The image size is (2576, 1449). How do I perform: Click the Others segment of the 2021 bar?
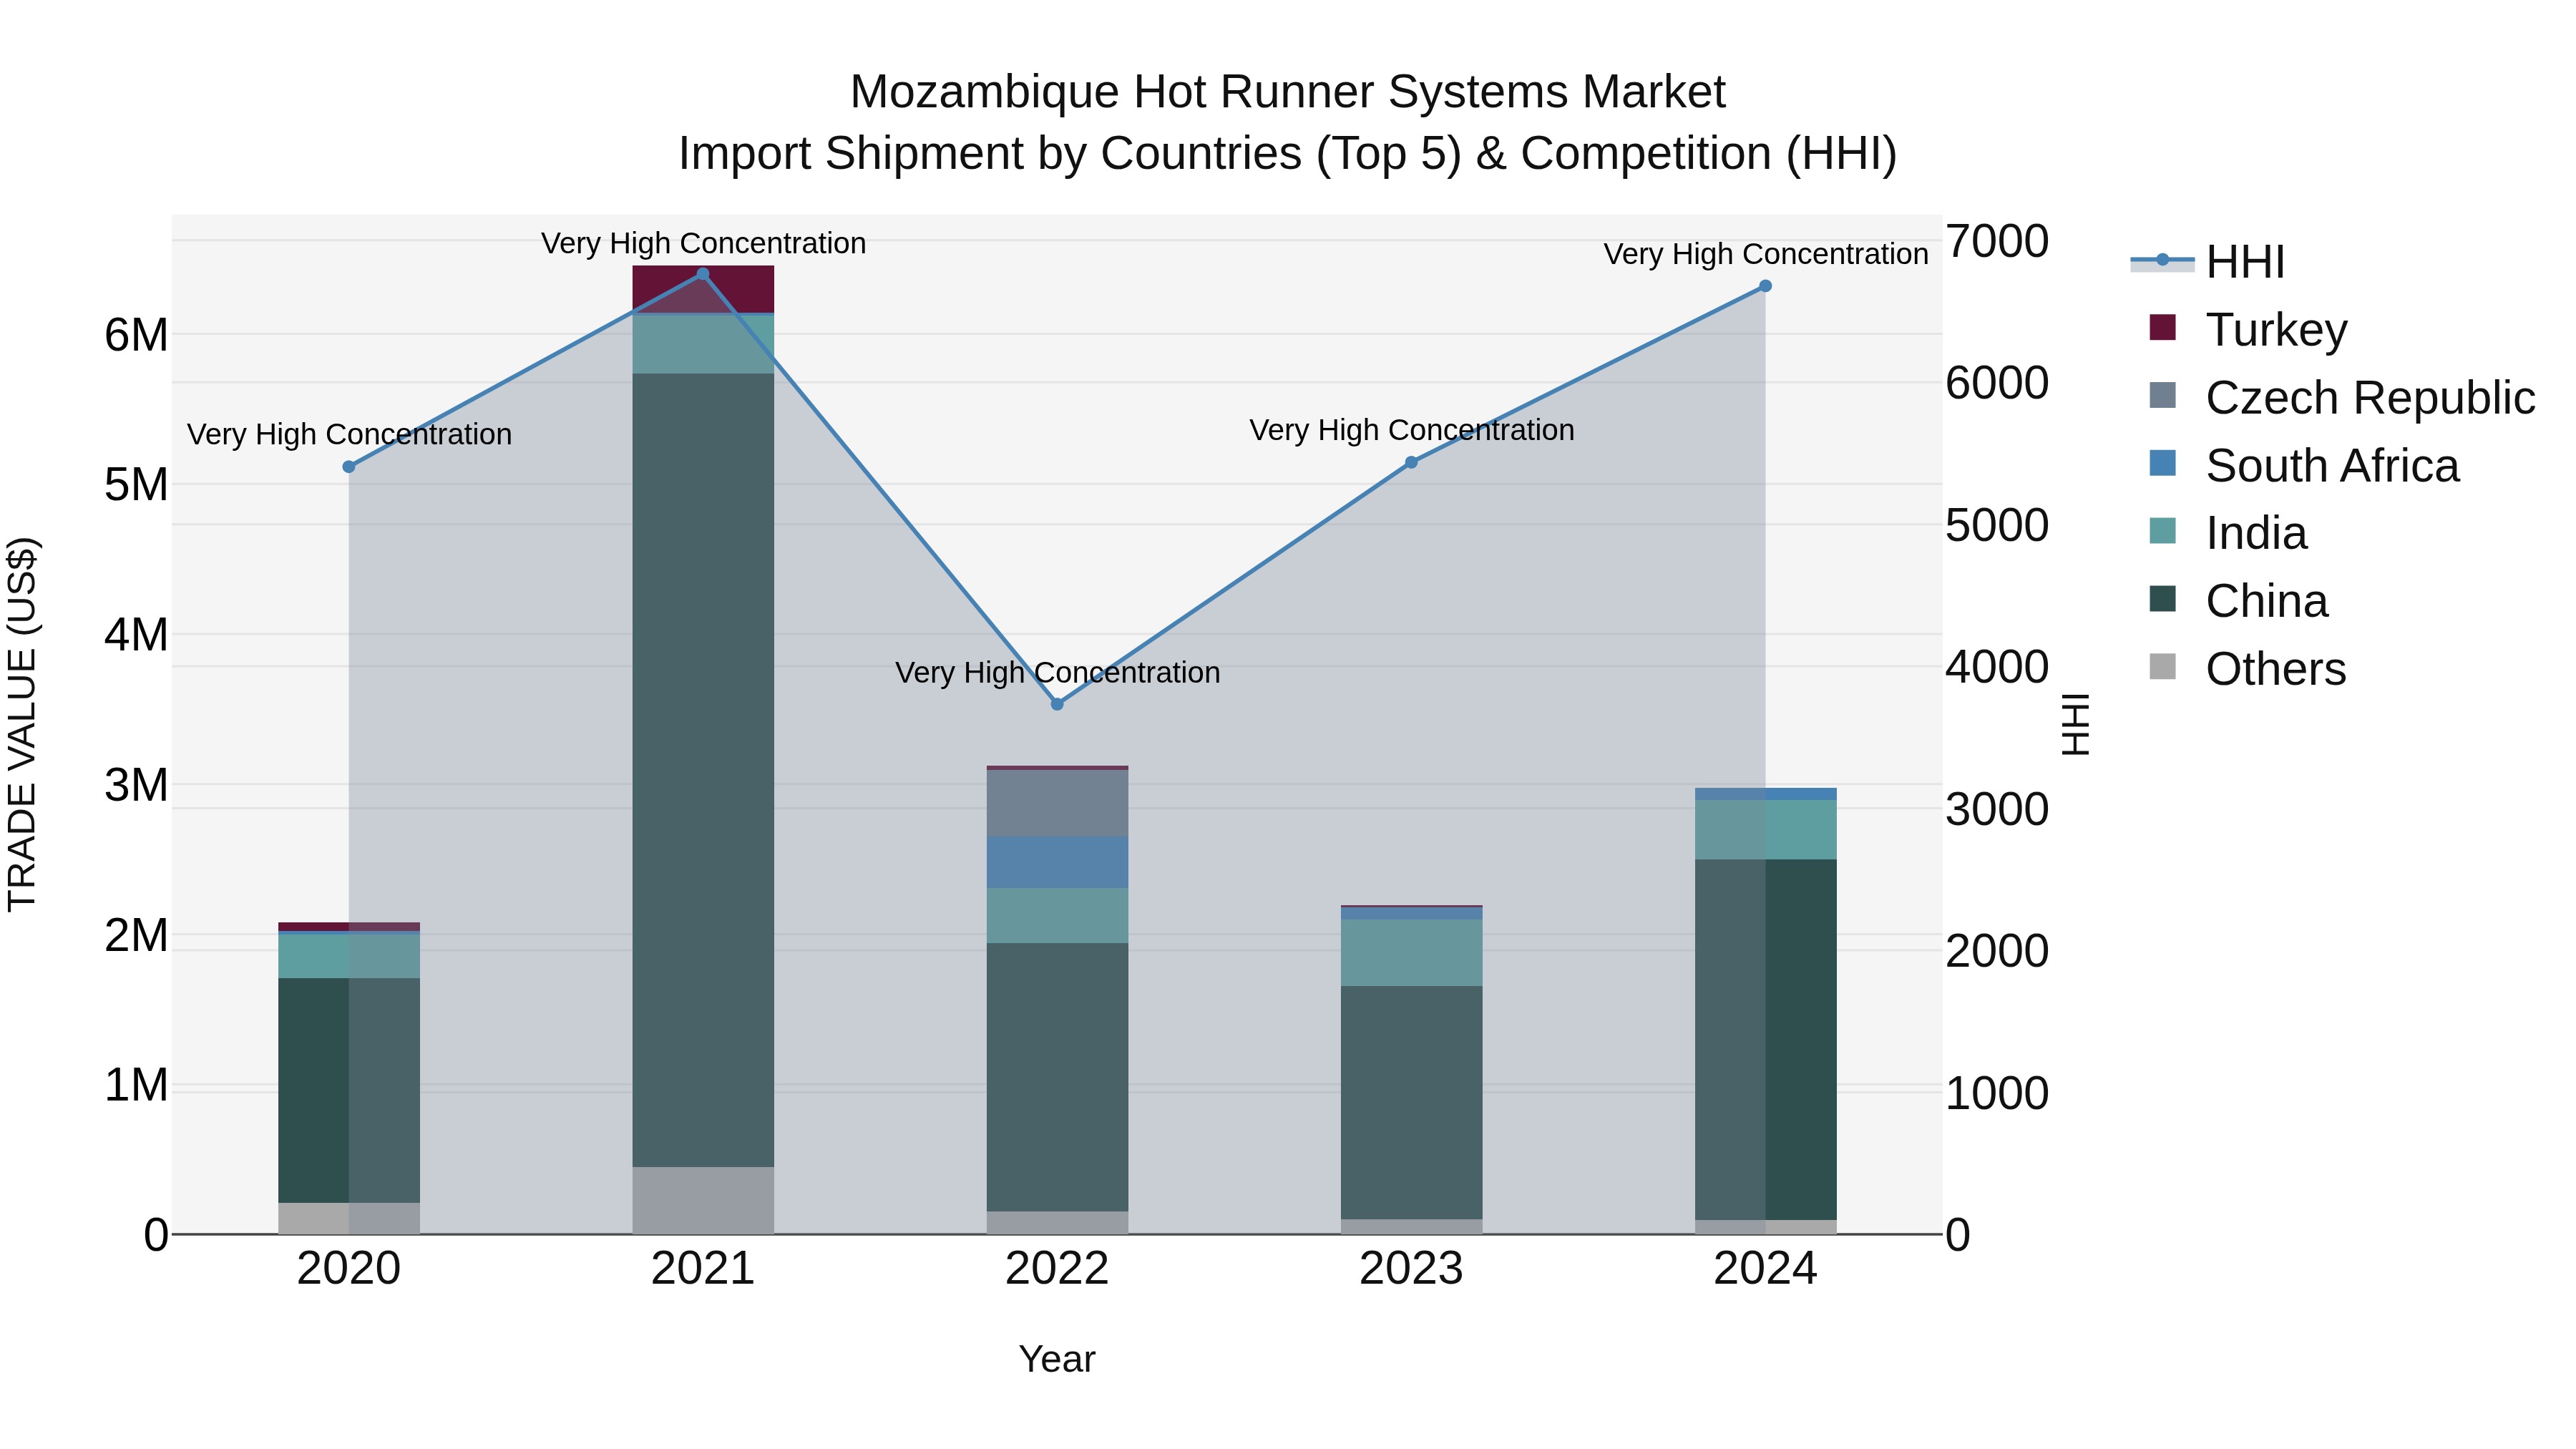(703, 1200)
